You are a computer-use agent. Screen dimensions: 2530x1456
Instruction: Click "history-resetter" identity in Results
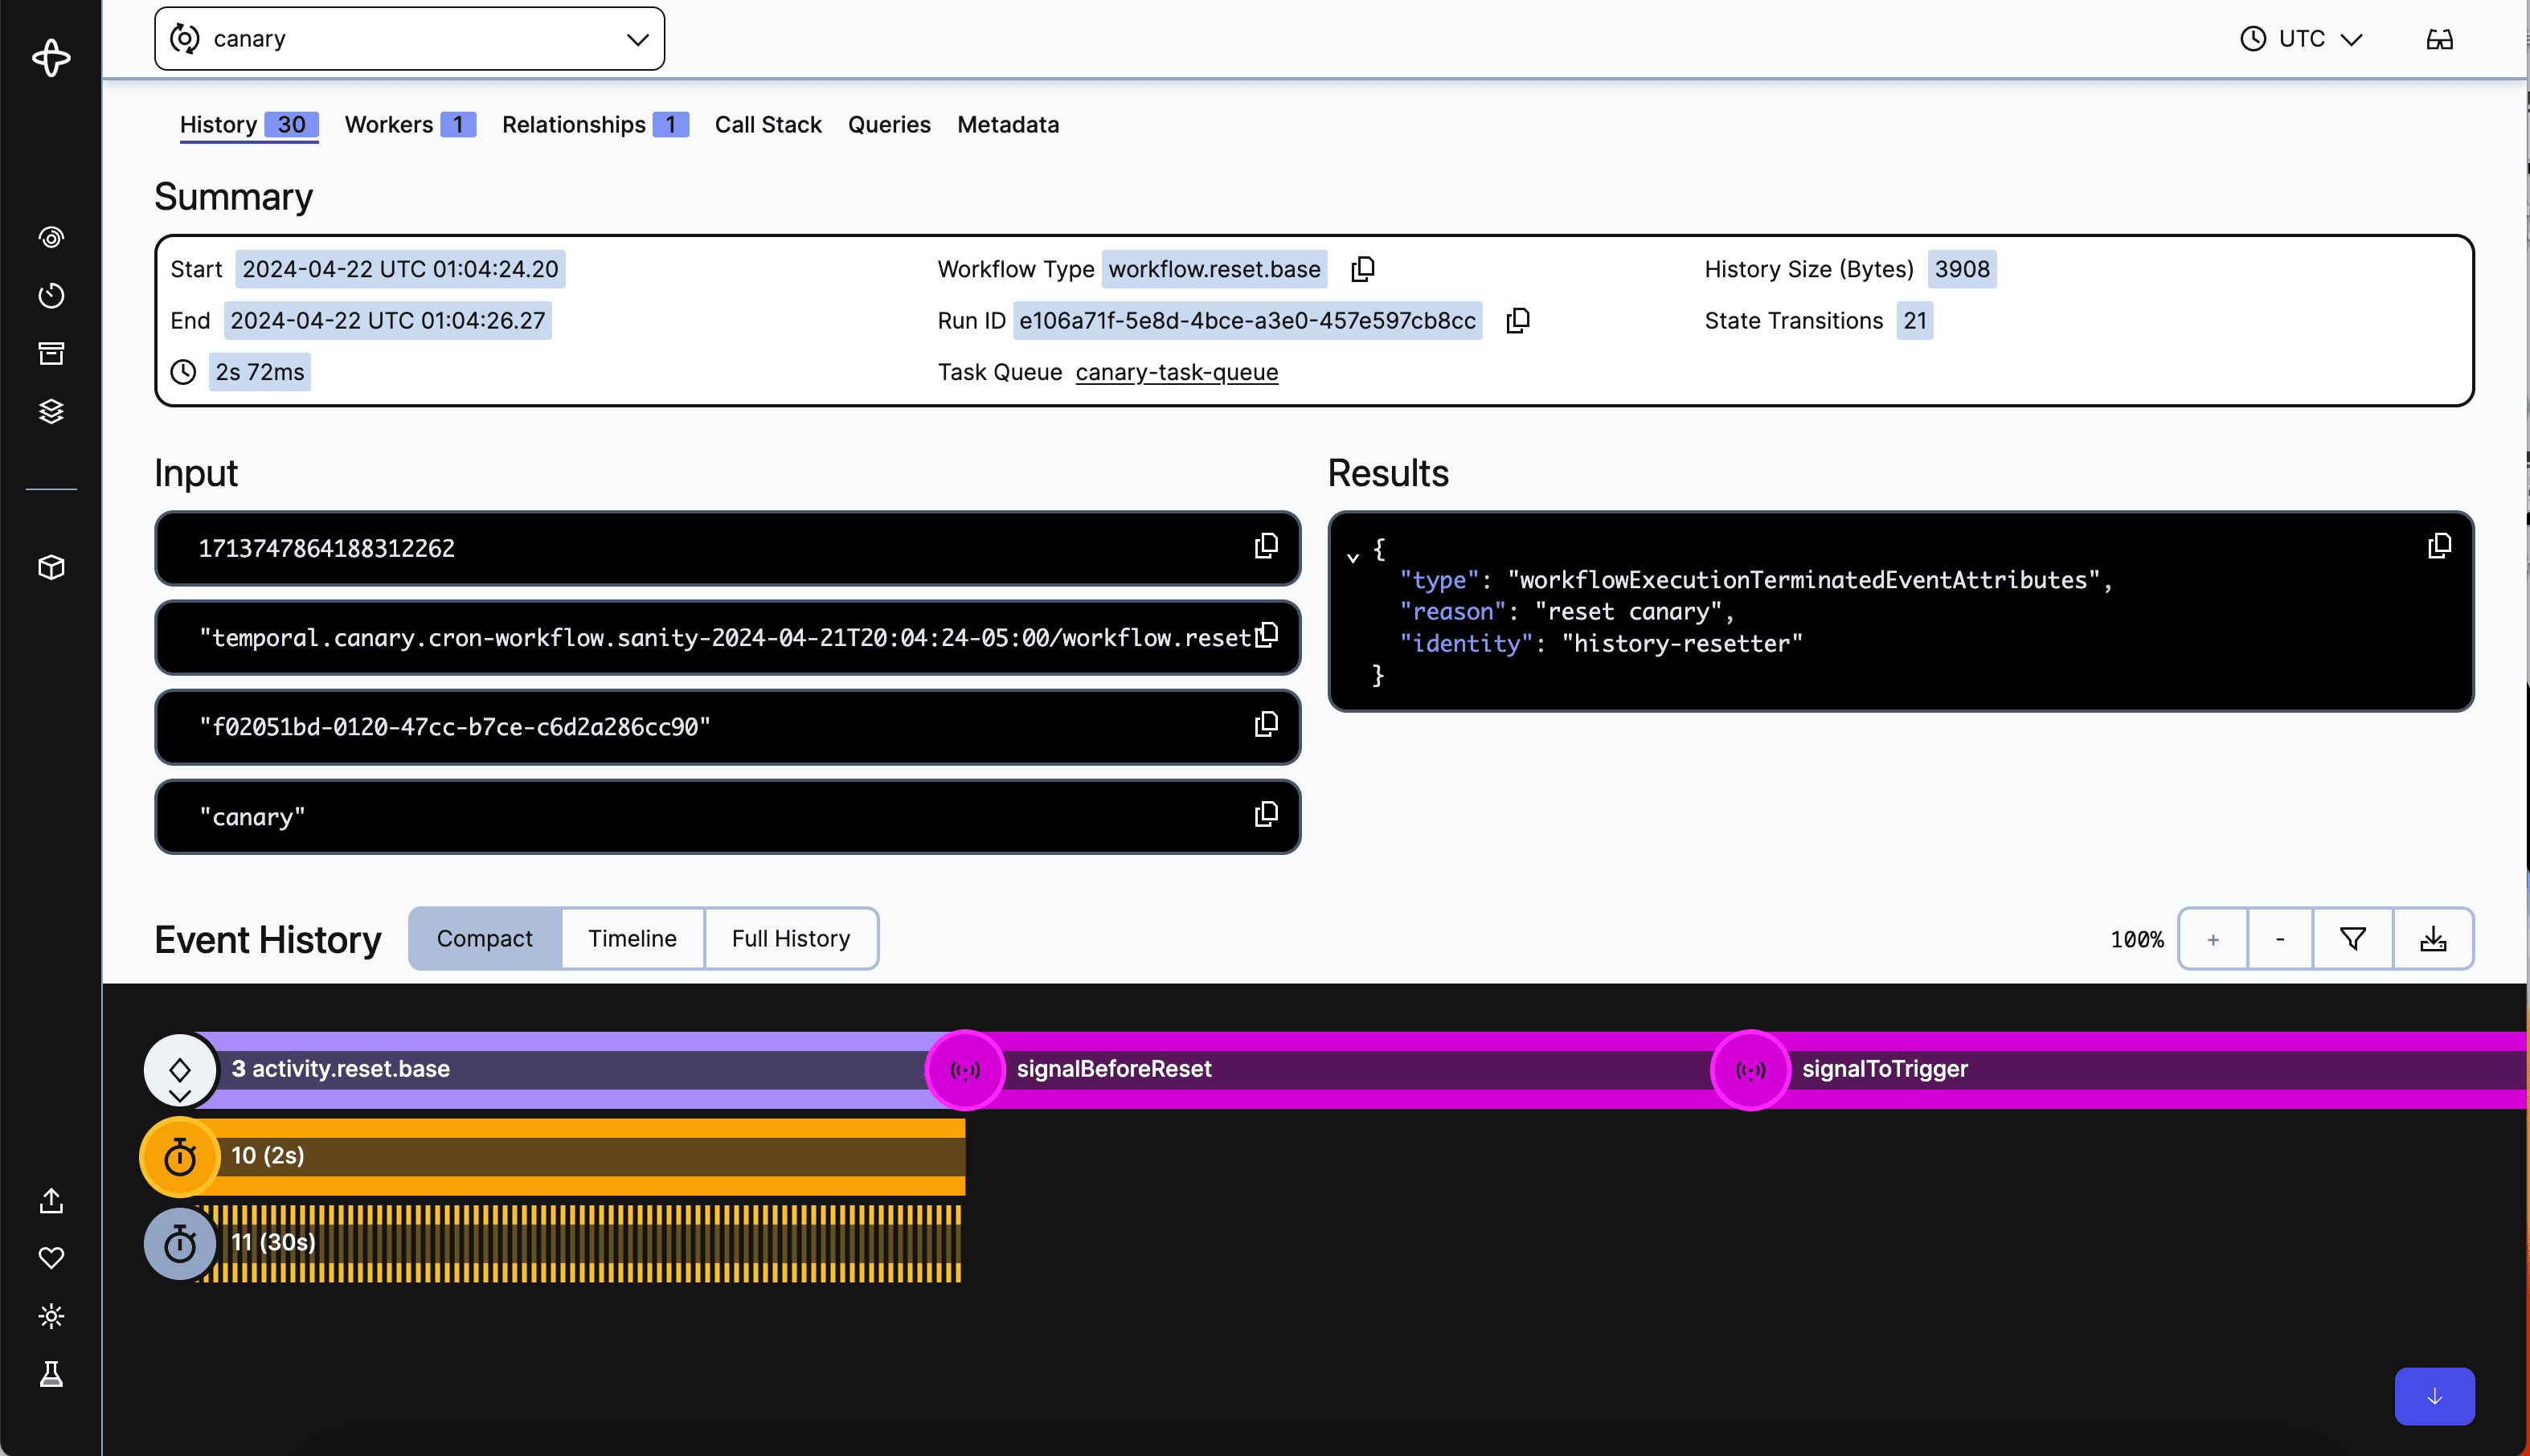1682,643
